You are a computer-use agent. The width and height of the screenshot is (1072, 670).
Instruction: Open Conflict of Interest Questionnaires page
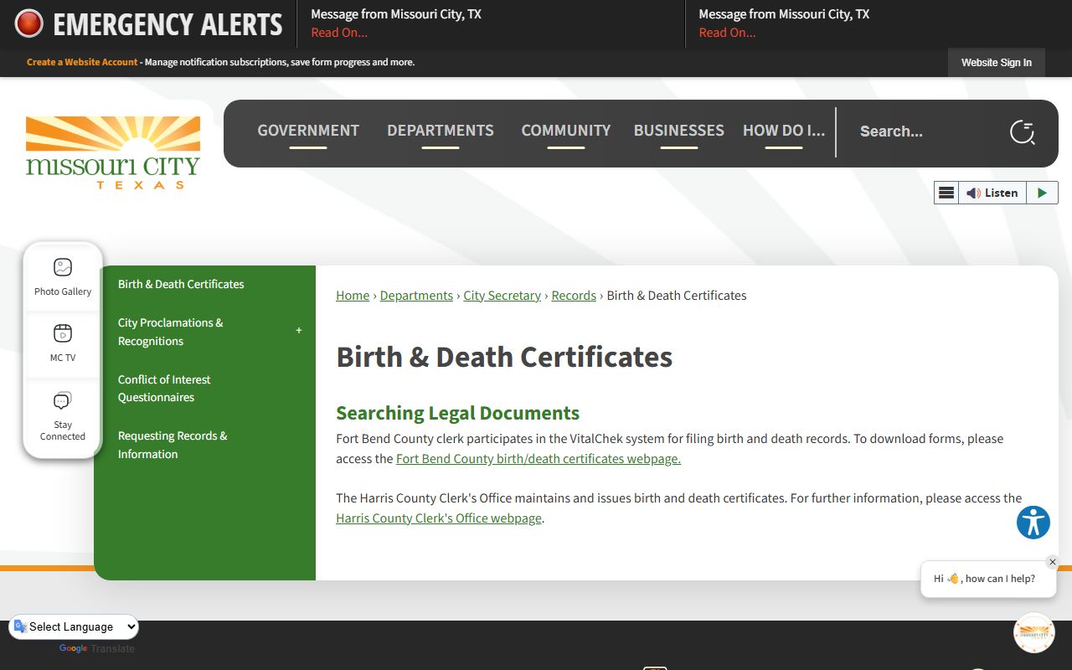click(164, 389)
